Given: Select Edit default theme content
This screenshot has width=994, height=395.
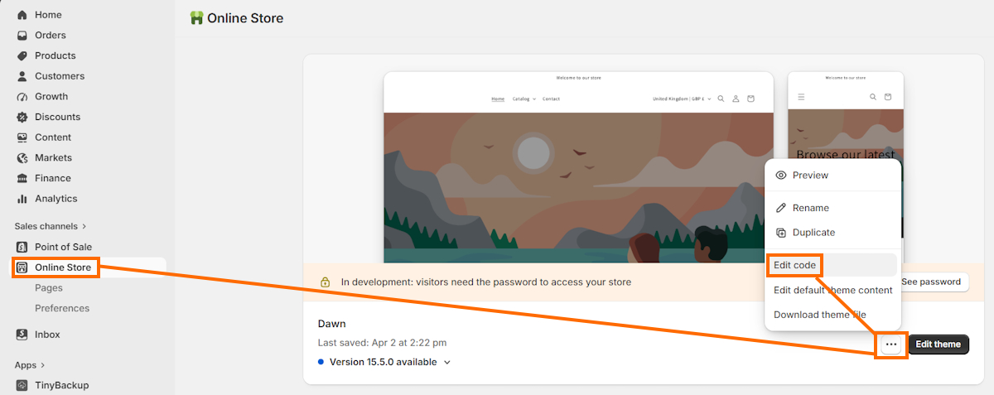Looking at the screenshot, I should tap(832, 290).
